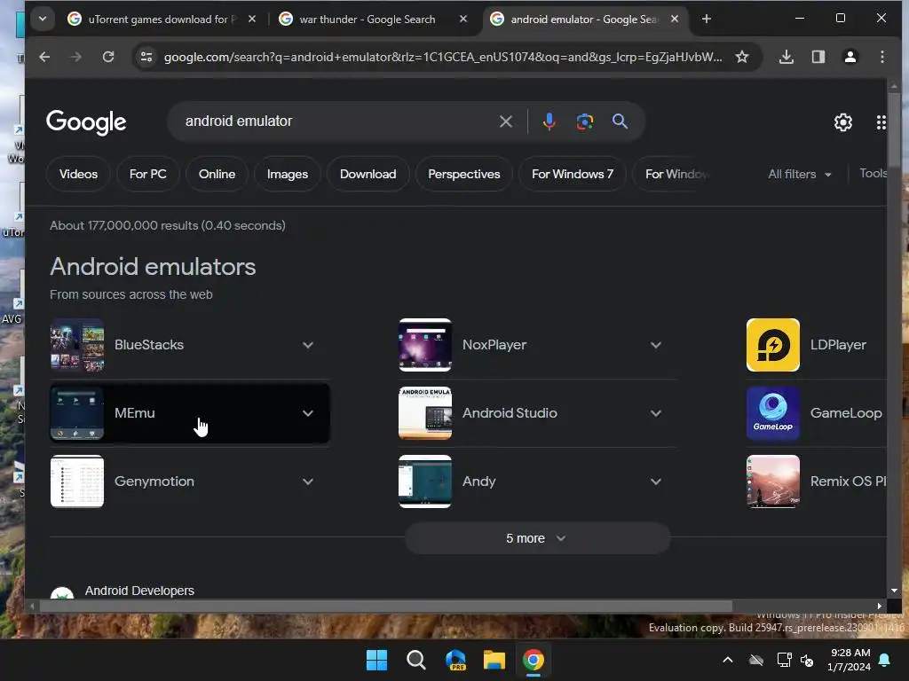Filter results by Videos
The width and height of the screenshot is (909, 681).
[78, 174]
